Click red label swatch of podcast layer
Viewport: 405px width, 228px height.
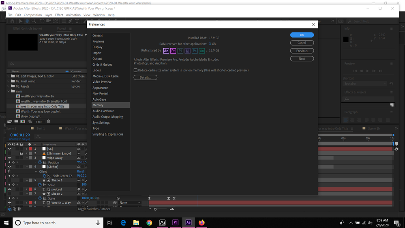(x=30, y=189)
